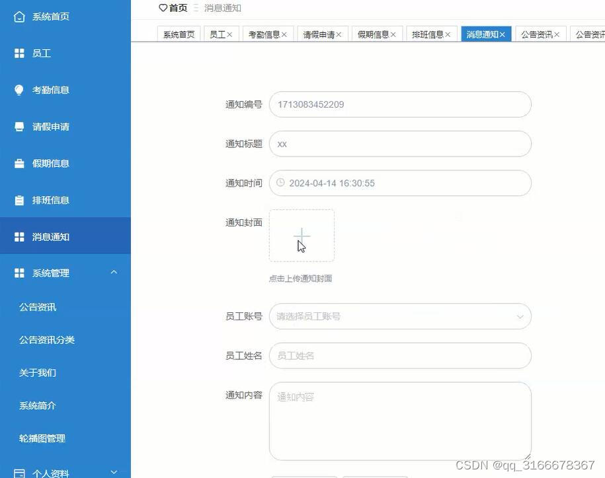Click the home icon beside 系统首页
The height and width of the screenshot is (478, 605).
(x=19, y=17)
